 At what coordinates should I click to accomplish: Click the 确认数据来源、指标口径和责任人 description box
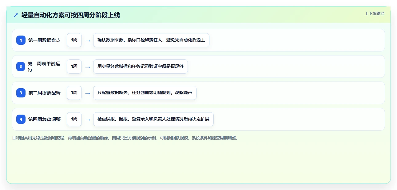pos(151,40)
